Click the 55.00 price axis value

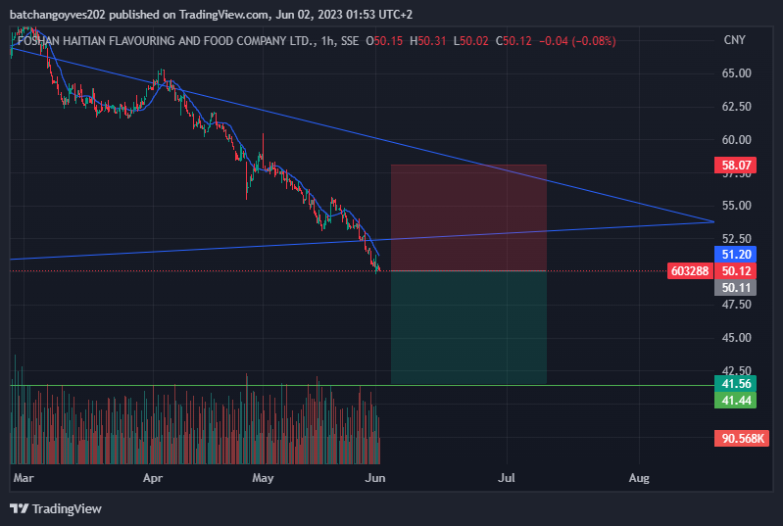tap(736, 206)
